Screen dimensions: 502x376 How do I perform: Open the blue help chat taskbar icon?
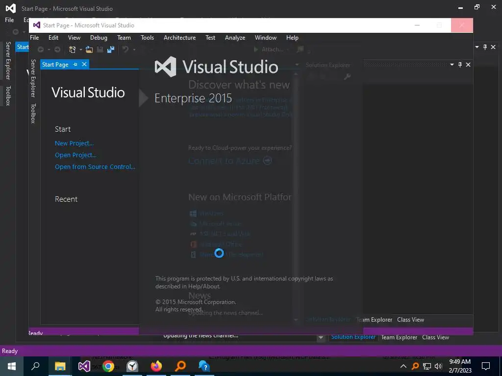click(204, 366)
